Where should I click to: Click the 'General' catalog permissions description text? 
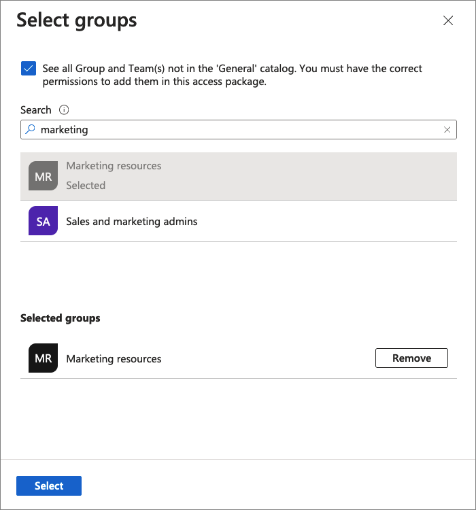231,75
